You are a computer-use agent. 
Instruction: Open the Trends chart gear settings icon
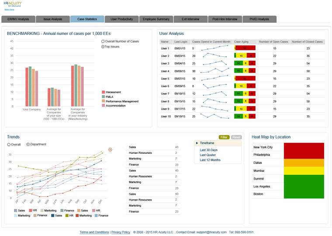(x=110, y=150)
